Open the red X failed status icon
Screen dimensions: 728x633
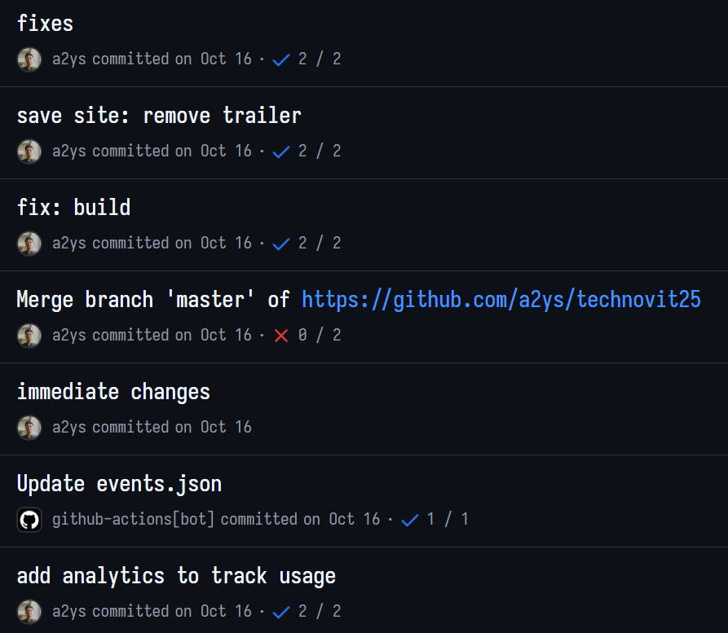pos(281,336)
